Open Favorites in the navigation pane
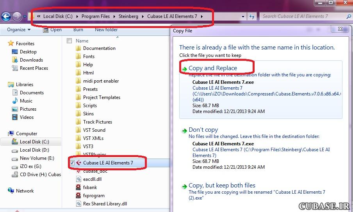 click(x=25, y=44)
